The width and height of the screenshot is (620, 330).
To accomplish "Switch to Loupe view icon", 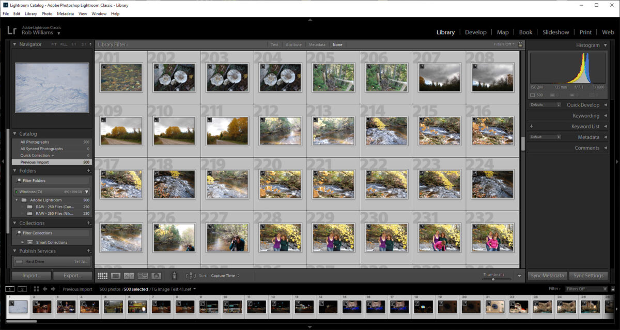I will coord(116,276).
